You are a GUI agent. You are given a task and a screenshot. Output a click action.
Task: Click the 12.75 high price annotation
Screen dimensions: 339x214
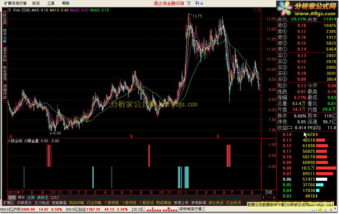(x=197, y=16)
